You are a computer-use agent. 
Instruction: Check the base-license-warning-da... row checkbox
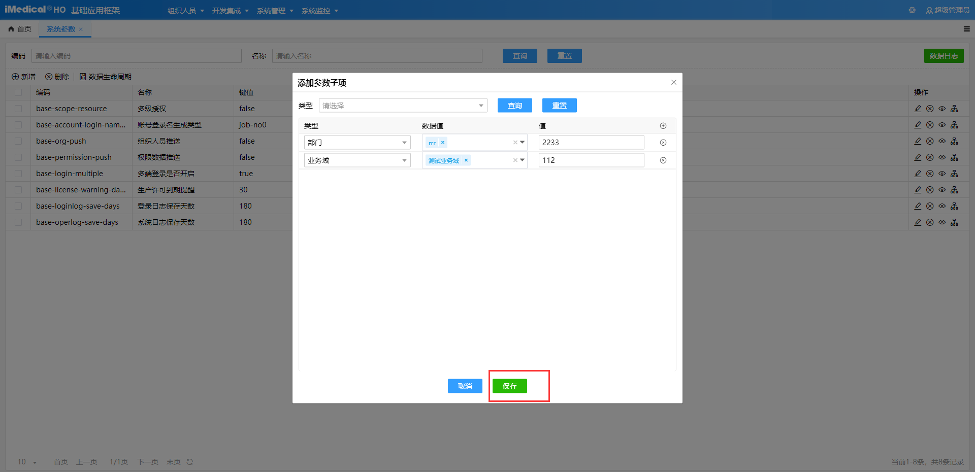pyautogui.click(x=18, y=190)
